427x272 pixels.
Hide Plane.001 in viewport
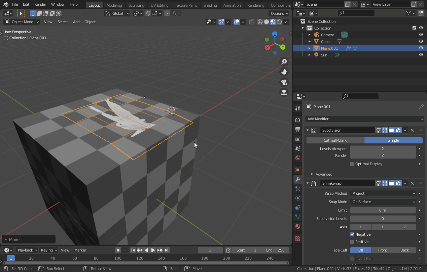[421, 48]
